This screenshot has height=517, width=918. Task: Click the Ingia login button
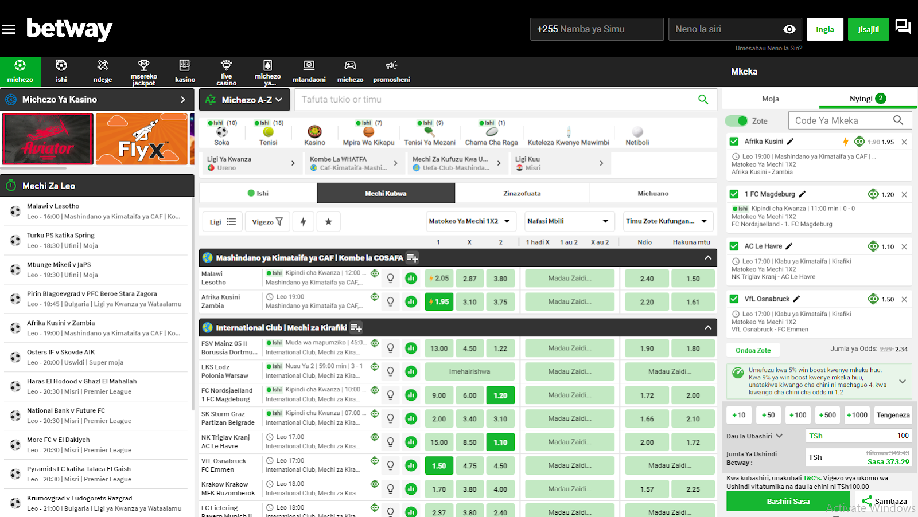[825, 29]
